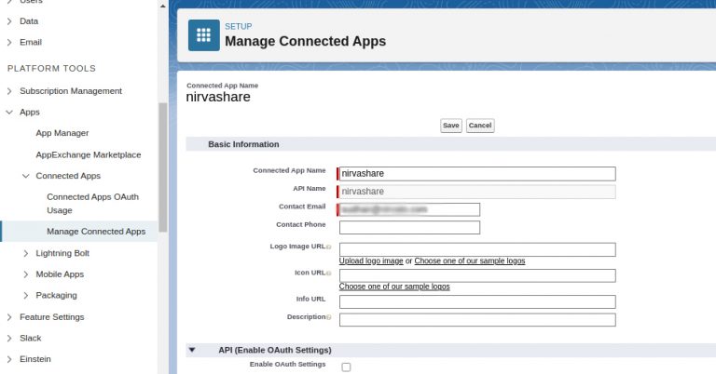Viewport: 716px width, 374px height.
Task: Open help icon beside Description label
Action: pos(329,317)
